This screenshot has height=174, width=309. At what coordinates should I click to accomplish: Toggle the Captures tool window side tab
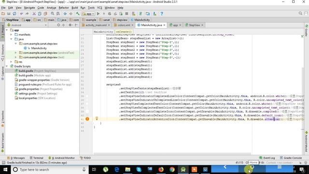click(x=2, y=73)
